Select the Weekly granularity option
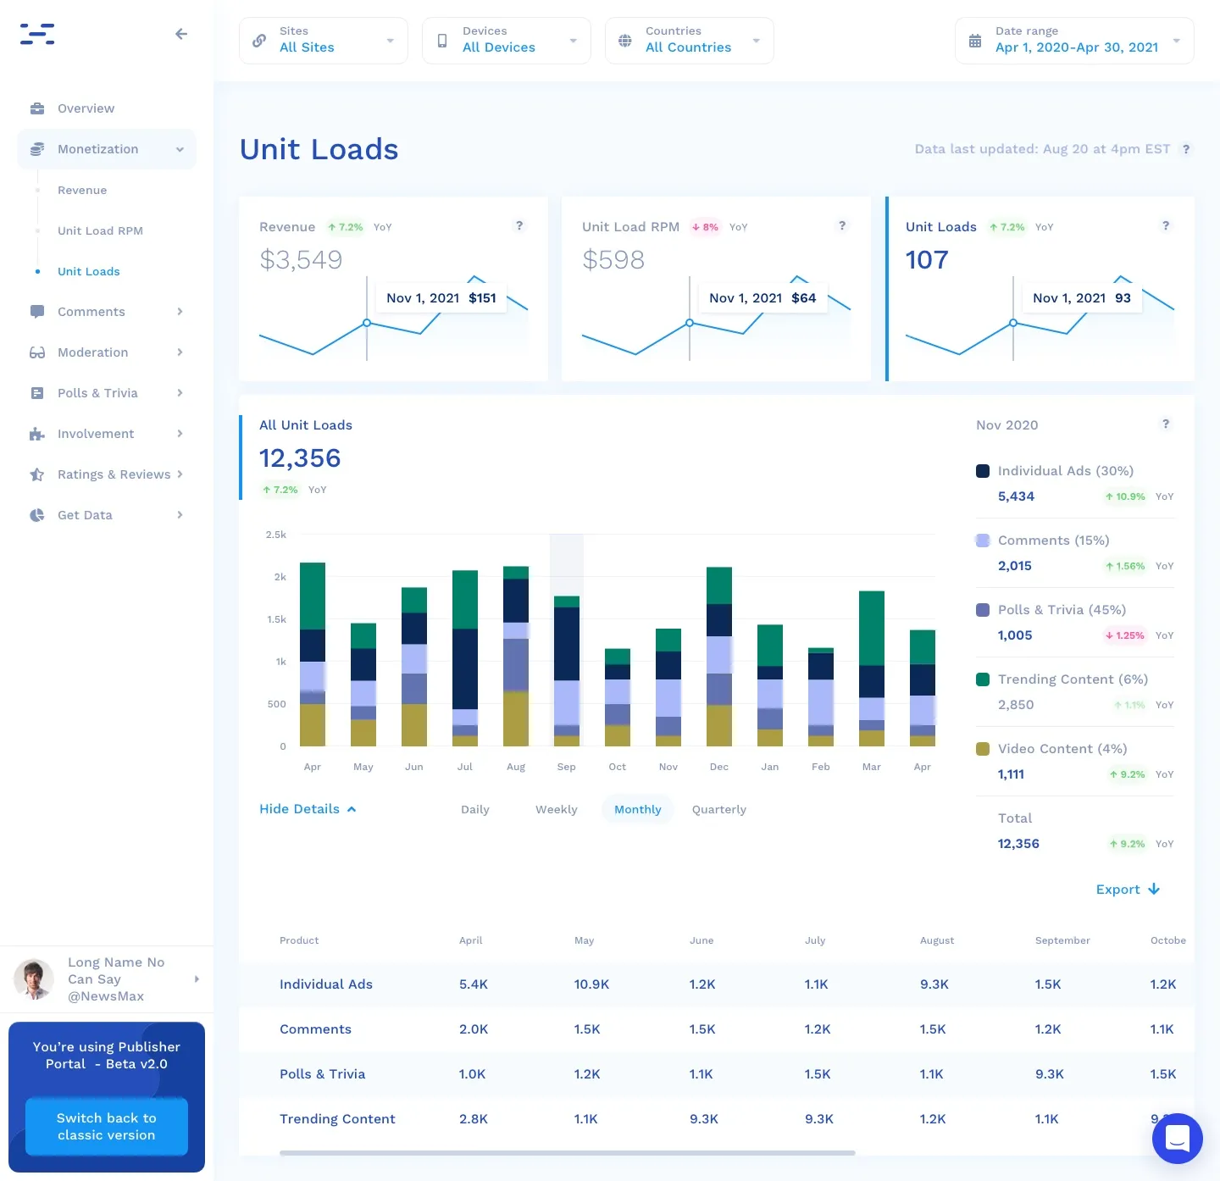1220x1181 pixels. pyautogui.click(x=557, y=810)
